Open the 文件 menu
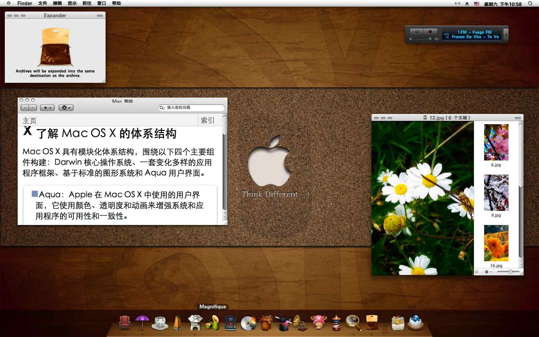 coord(42,3)
